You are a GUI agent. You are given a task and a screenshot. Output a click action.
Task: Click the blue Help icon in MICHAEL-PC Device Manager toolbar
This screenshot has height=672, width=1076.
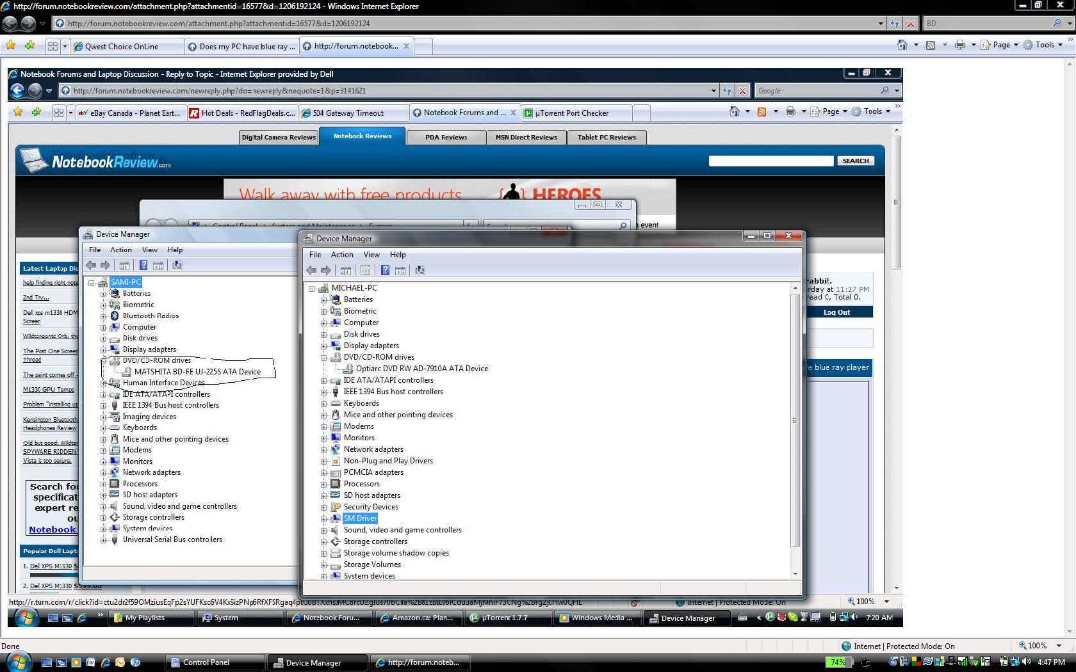click(385, 270)
